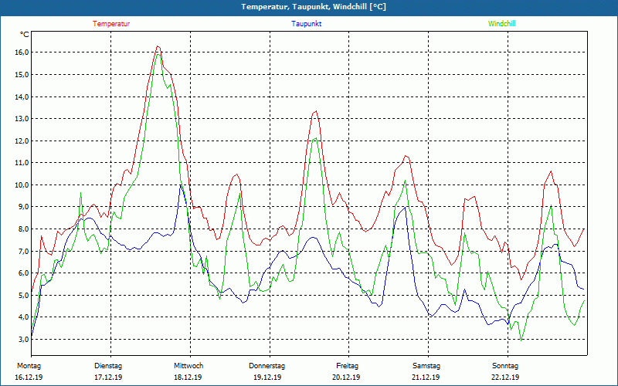Click the 3,0 y-axis value
This screenshot has height=386, width=618.
pos(23,339)
